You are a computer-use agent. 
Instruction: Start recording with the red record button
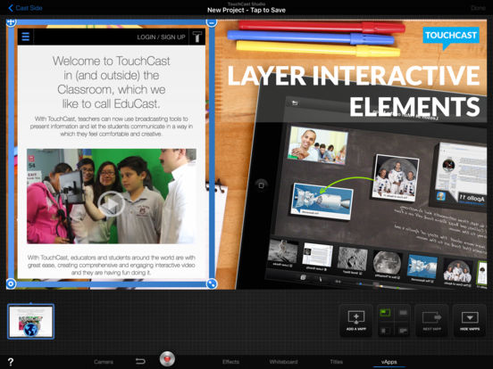167,358
